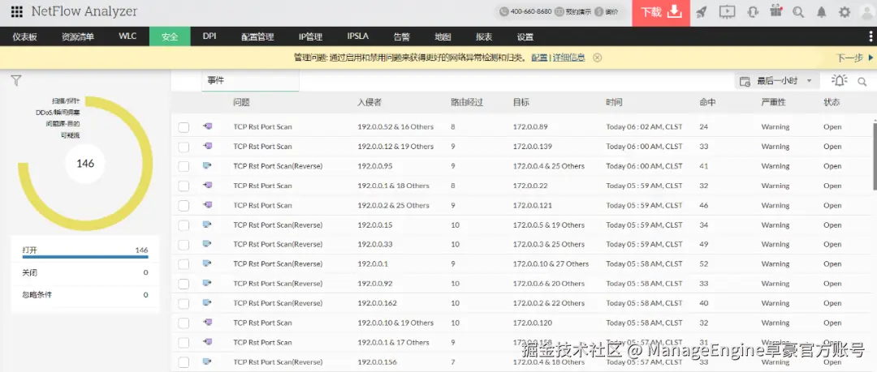The image size is (877, 372).
Task: Click the event icon for row 172.0.0.22
Action: click(x=208, y=186)
